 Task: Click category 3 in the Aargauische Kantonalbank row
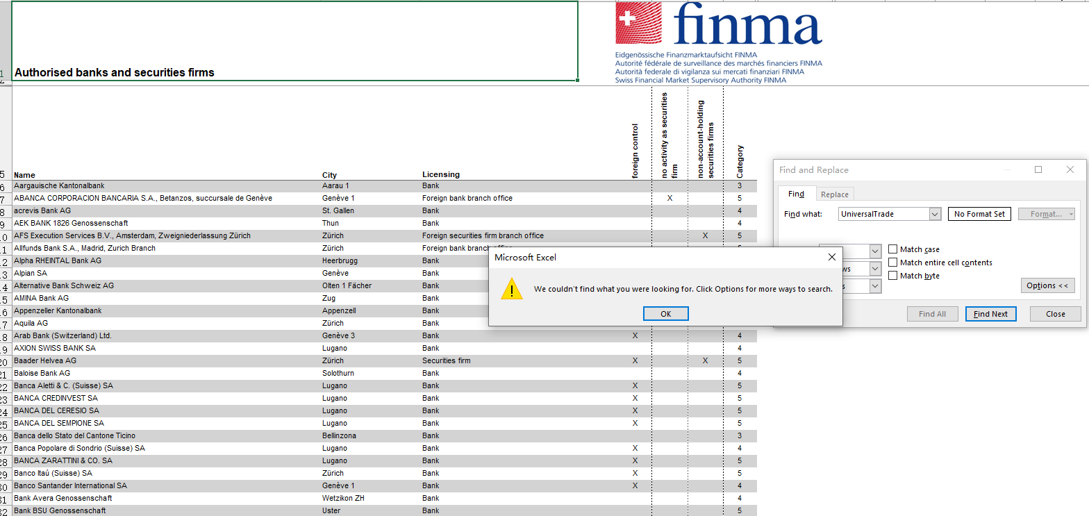(740, 186)
